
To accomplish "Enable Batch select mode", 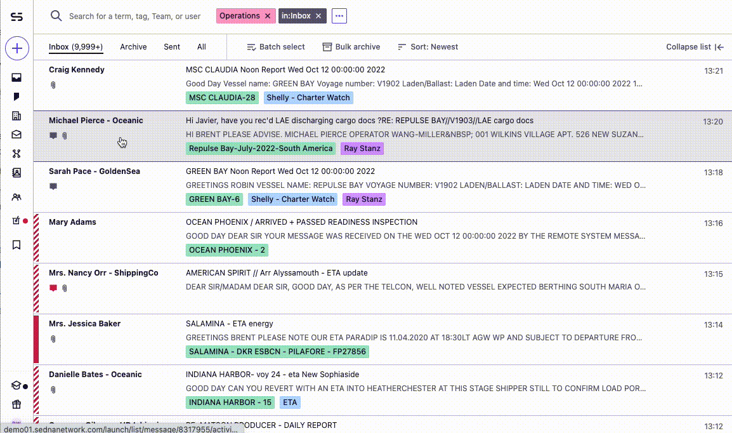I will (275, 47).
